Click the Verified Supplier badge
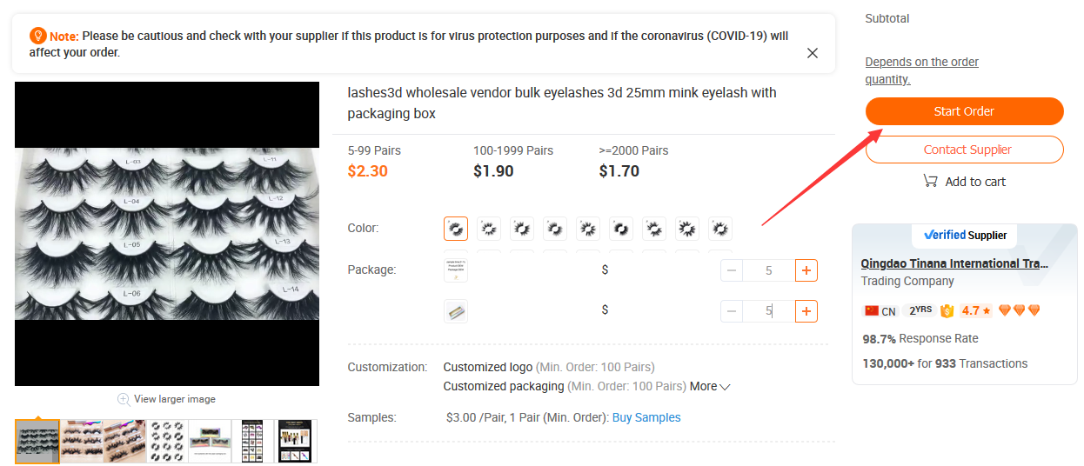The height and width of the screenshot is (466, 1084). coord(964,235)
